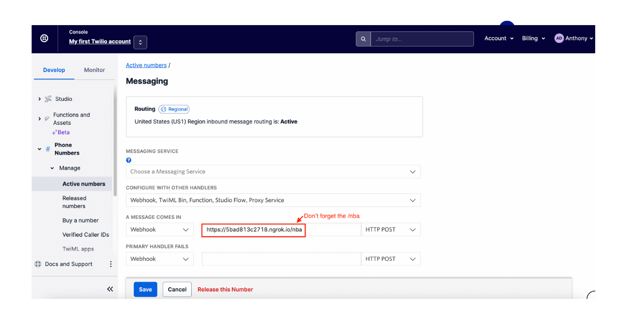
Task: Click the Studio sidebar icon
Action: point(48,99)
